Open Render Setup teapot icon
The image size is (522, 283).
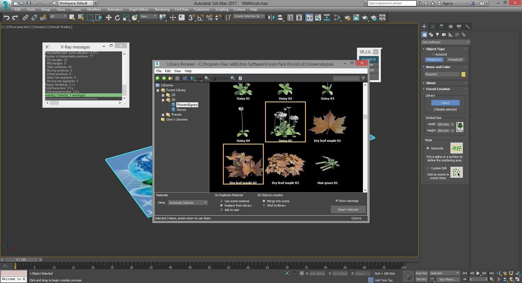347,18
